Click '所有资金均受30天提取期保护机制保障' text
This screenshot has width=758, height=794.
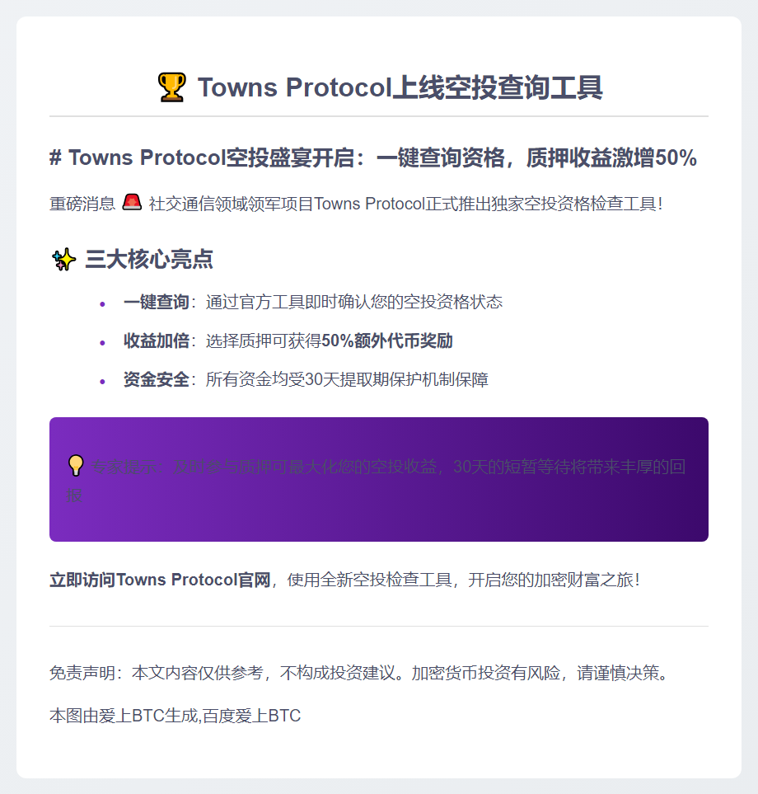click(347, 379)
